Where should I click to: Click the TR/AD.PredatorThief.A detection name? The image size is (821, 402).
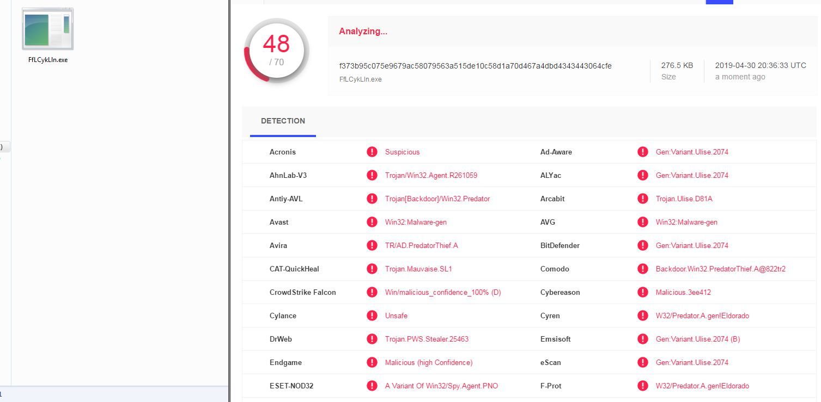tap(421, 246)
